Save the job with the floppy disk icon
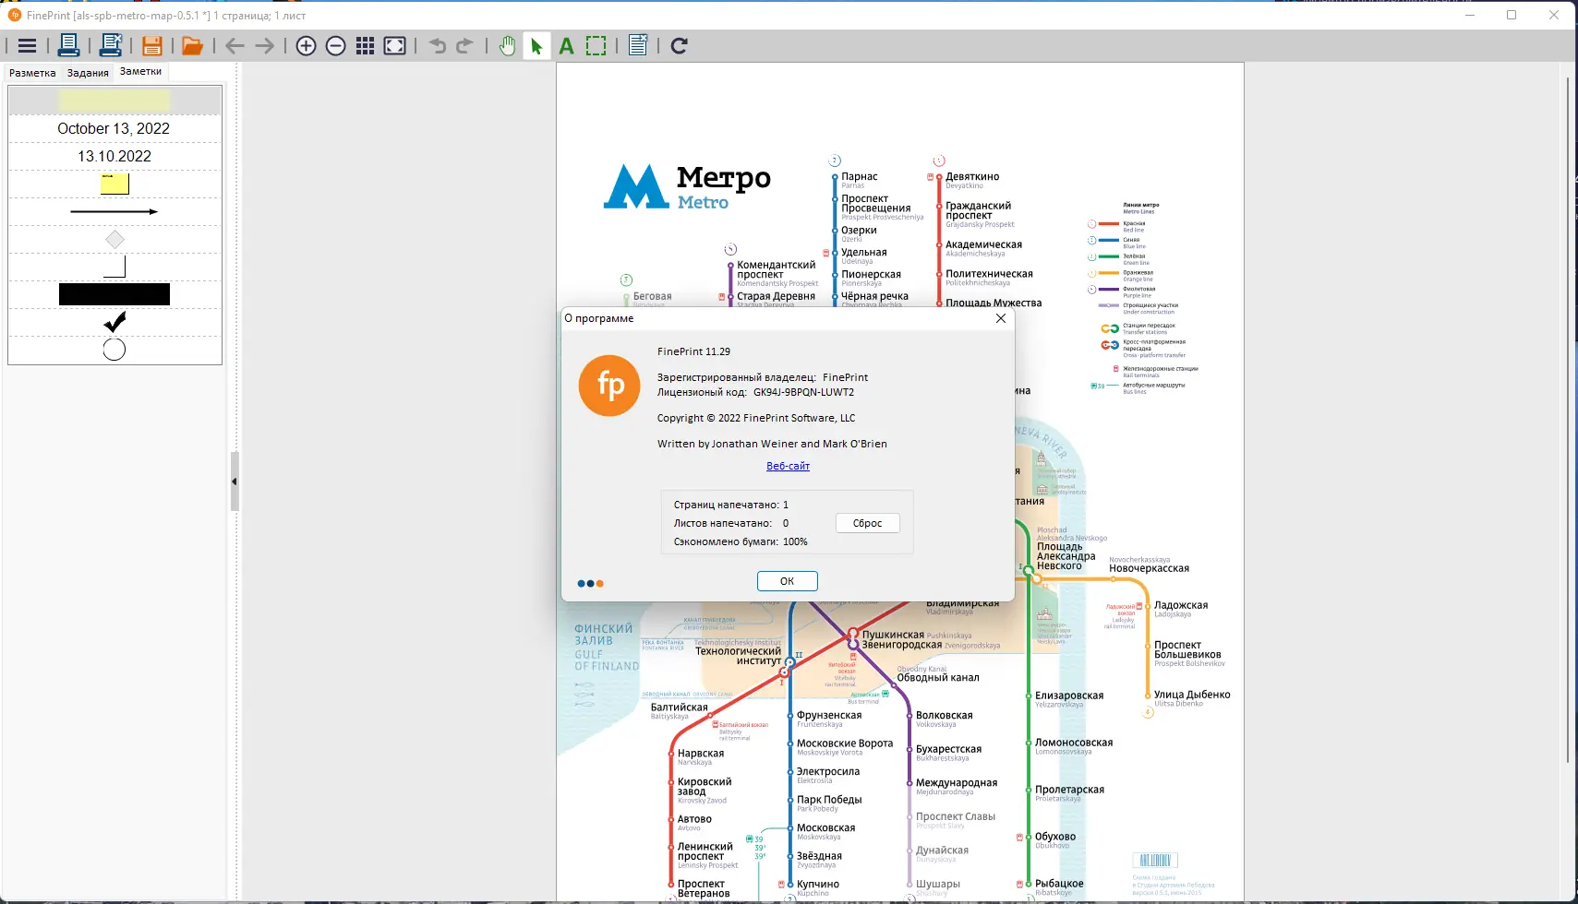 pos(152,46)
